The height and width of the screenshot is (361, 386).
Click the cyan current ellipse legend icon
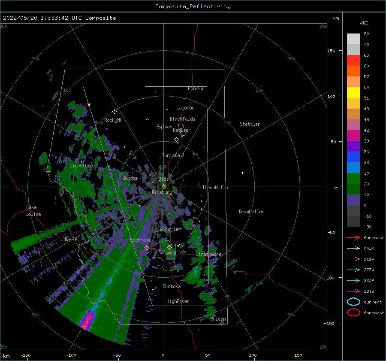point(353,302)
